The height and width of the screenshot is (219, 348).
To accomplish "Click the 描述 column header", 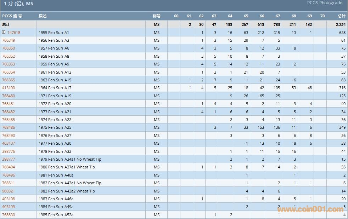I will pos(43,16).
